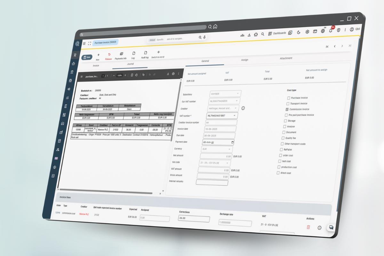The height and width of the screenshot is (256, 384).
Task: Expand the Subsidiary KHYBER dropdown
Action: coord(238,94)
